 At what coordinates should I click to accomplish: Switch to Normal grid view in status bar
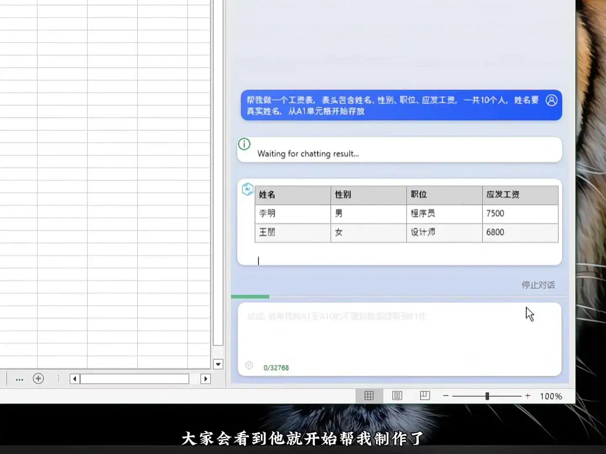pyautogui.click(x=369, y=396)
